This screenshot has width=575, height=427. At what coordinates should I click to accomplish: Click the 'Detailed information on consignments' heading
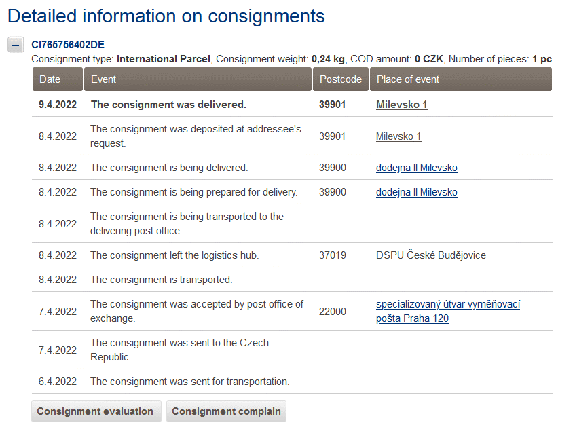click(166, 16)
